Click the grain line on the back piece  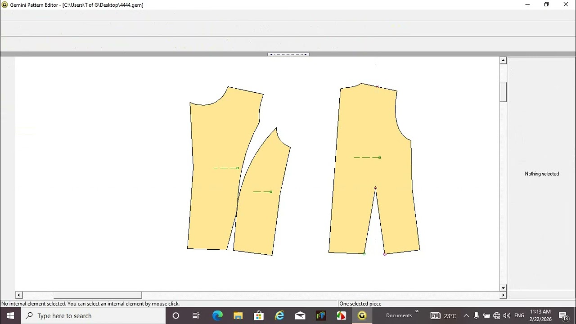coord(367,157)
